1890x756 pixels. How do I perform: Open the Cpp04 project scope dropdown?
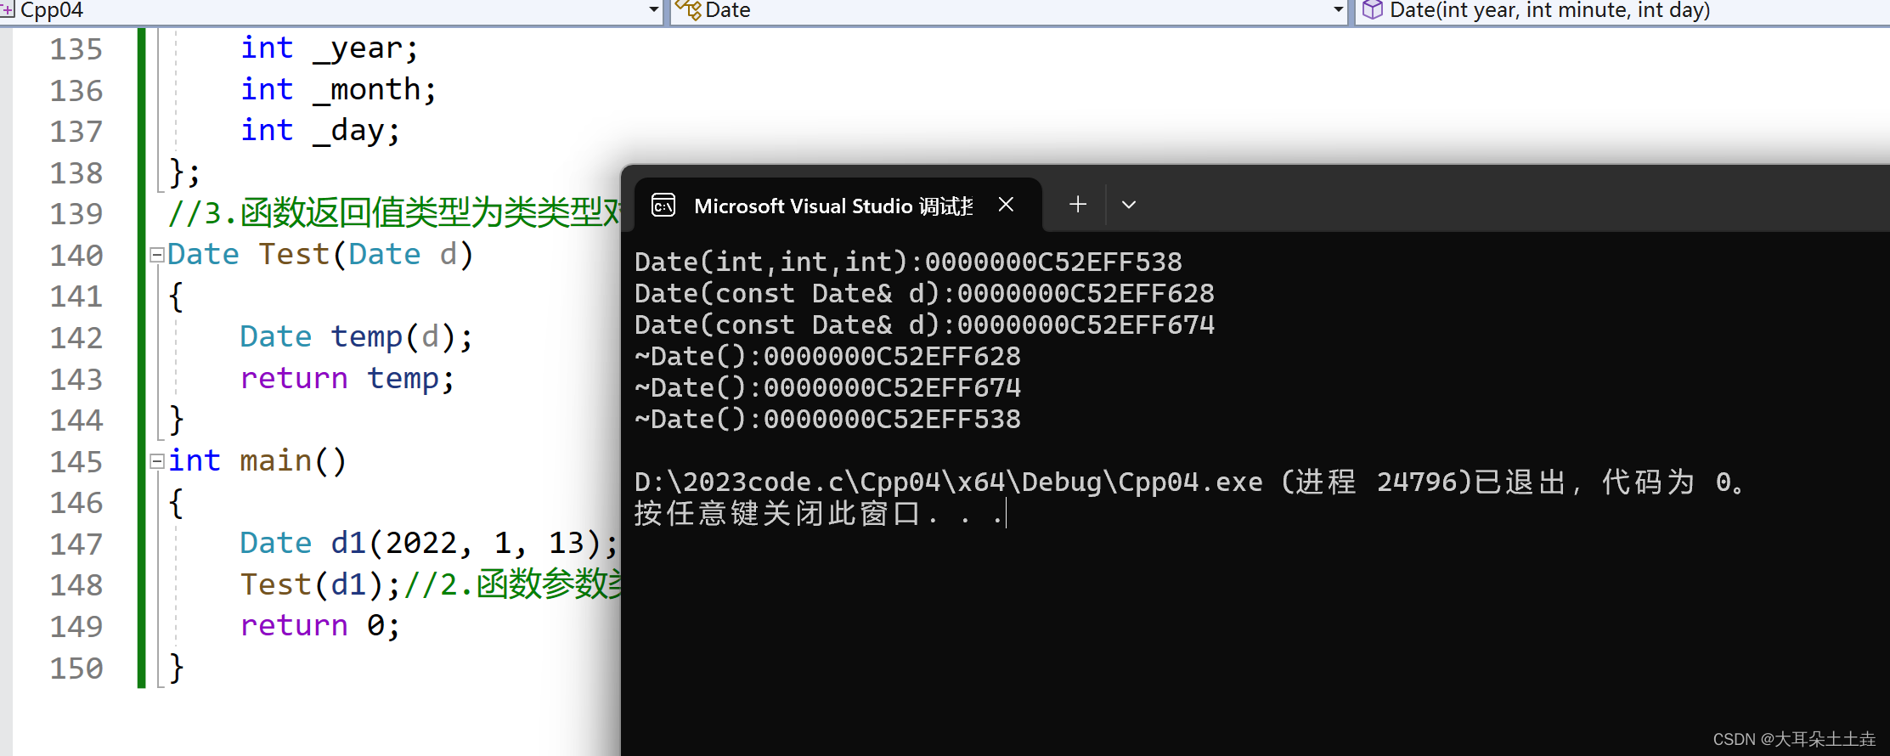653,10
